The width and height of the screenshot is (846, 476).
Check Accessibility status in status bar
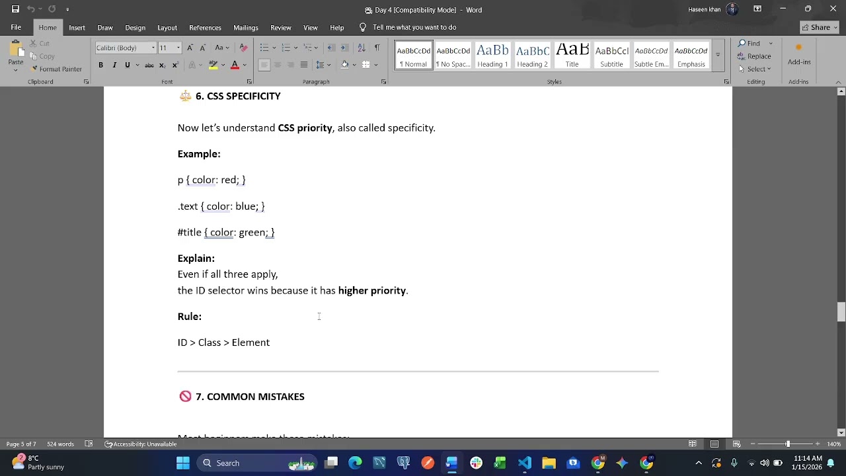(141, 444)
